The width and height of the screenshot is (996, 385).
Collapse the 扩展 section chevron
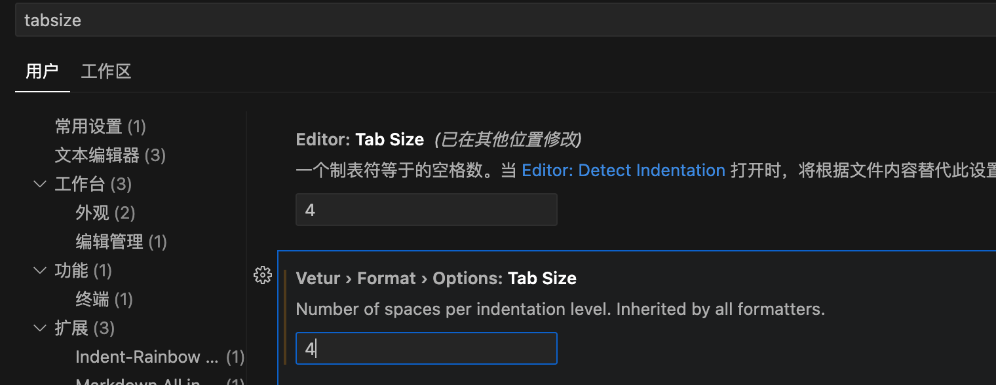click(x=40, y=328)
